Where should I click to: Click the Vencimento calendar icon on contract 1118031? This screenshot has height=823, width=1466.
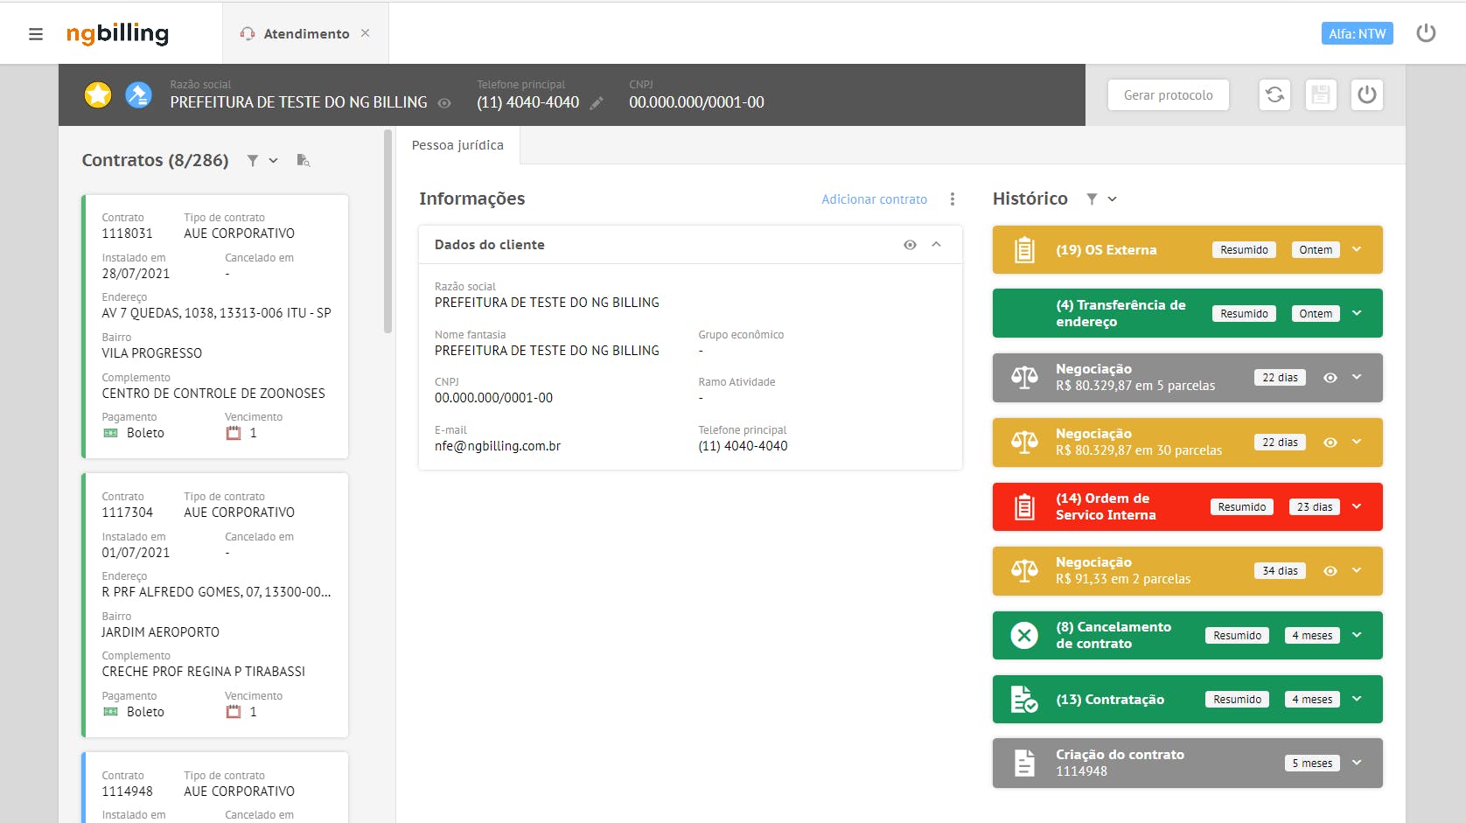click(x=234, y=433)
